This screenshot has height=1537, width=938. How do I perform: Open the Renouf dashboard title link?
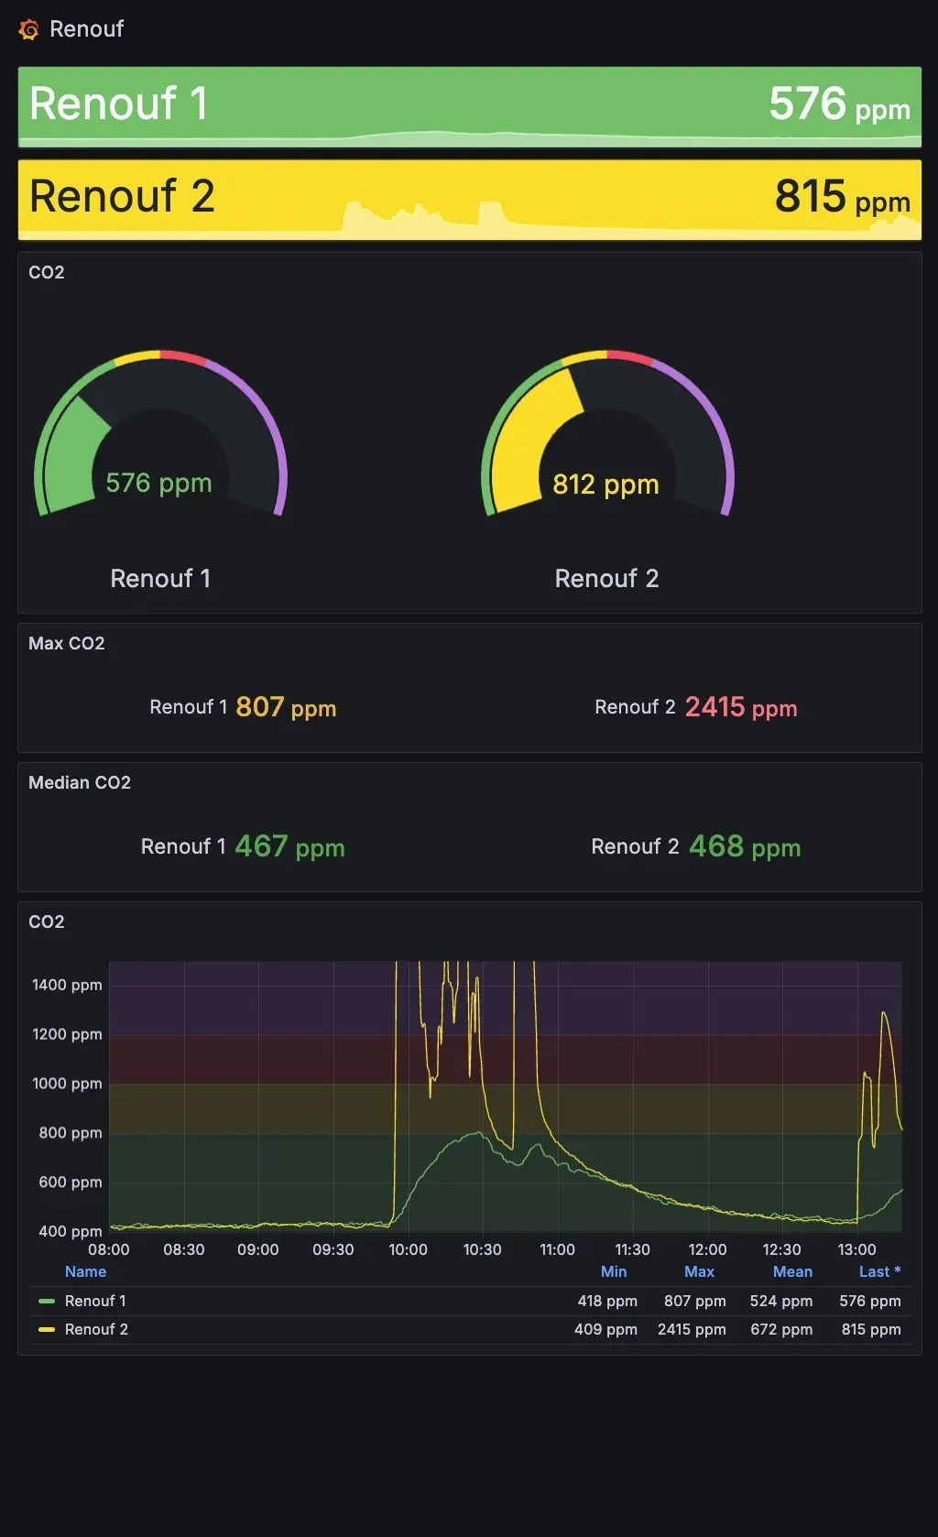(x=86, y=29)
